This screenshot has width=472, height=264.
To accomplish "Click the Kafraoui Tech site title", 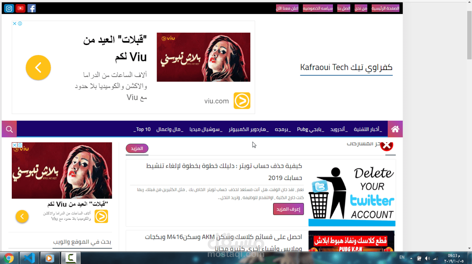I will [x=346, y=67].
